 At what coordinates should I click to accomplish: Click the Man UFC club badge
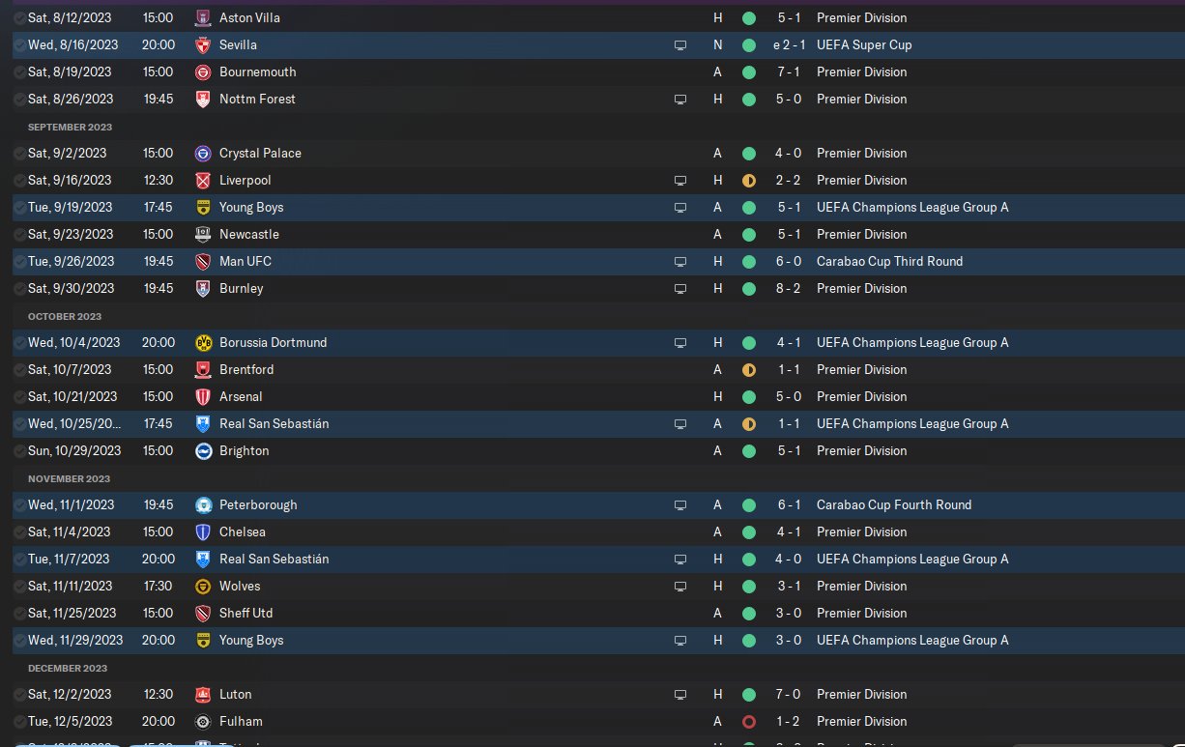point(203,261)
